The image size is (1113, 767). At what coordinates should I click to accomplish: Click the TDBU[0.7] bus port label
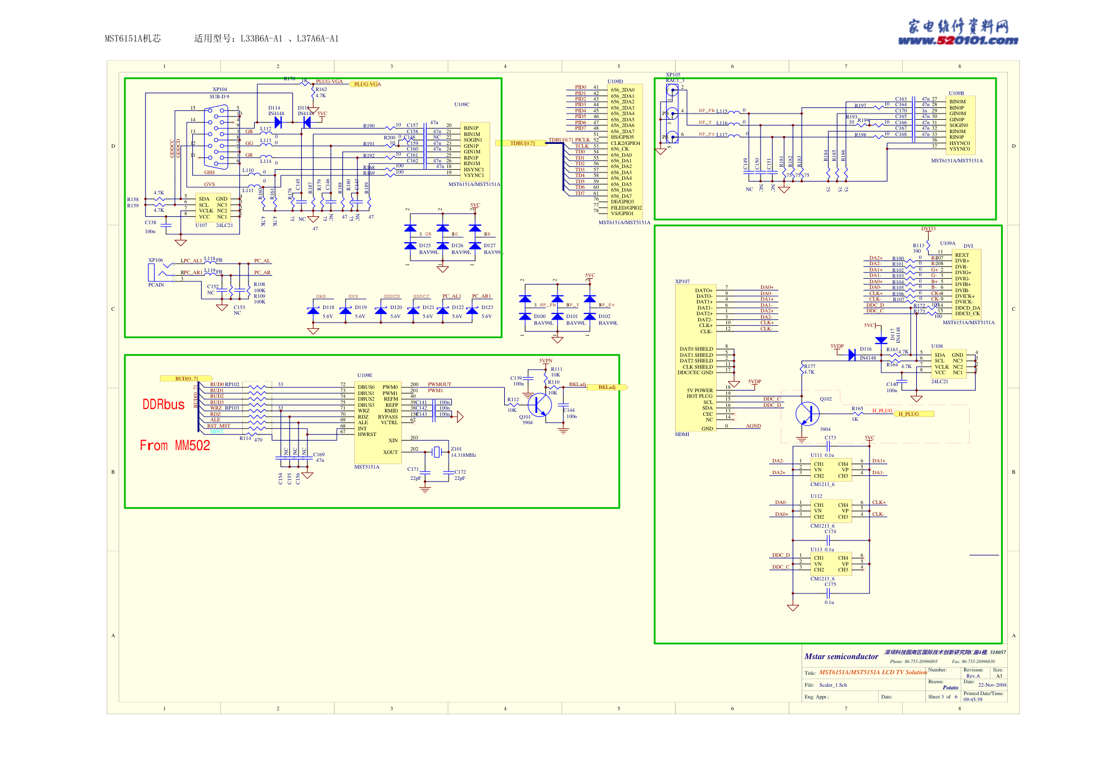click(522, 143)
